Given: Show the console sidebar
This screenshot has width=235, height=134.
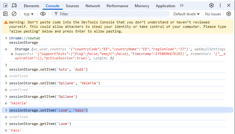Looking at the screenshot, I should tap(5, 14).
